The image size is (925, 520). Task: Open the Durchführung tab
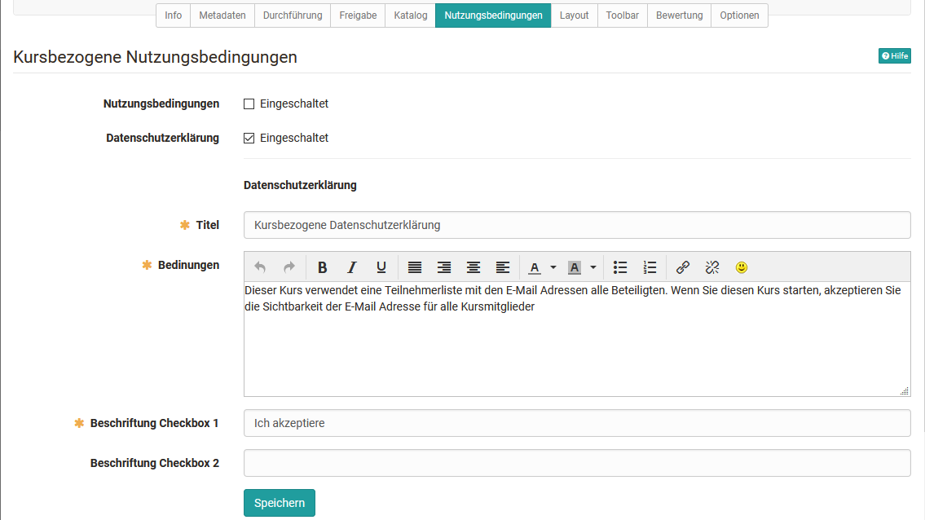point(293,15)
